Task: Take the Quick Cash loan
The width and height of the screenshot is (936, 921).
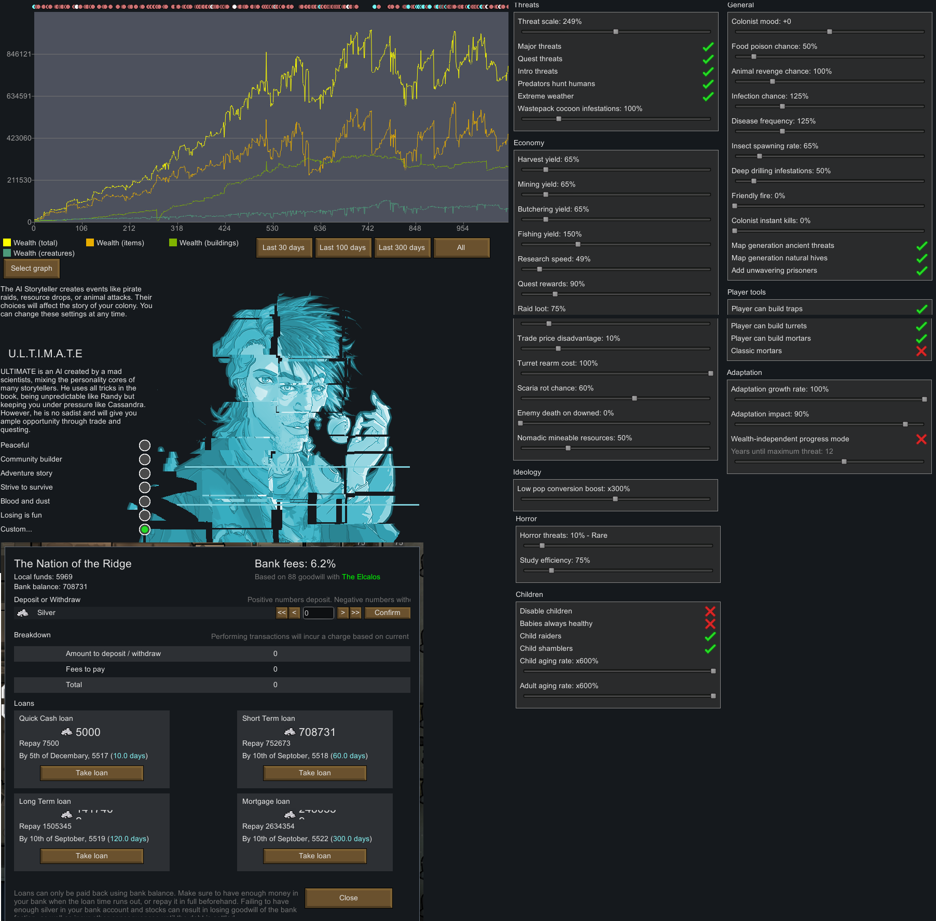Action: point(92,773)
